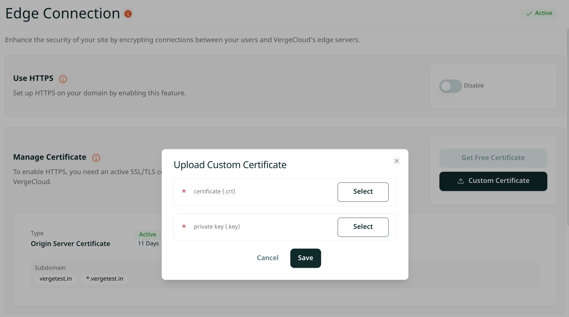Image resolution: width=569 pixels, height=317 pixels.
Task: Click the Edge Connection info icon
Action: tap(128, 14)
